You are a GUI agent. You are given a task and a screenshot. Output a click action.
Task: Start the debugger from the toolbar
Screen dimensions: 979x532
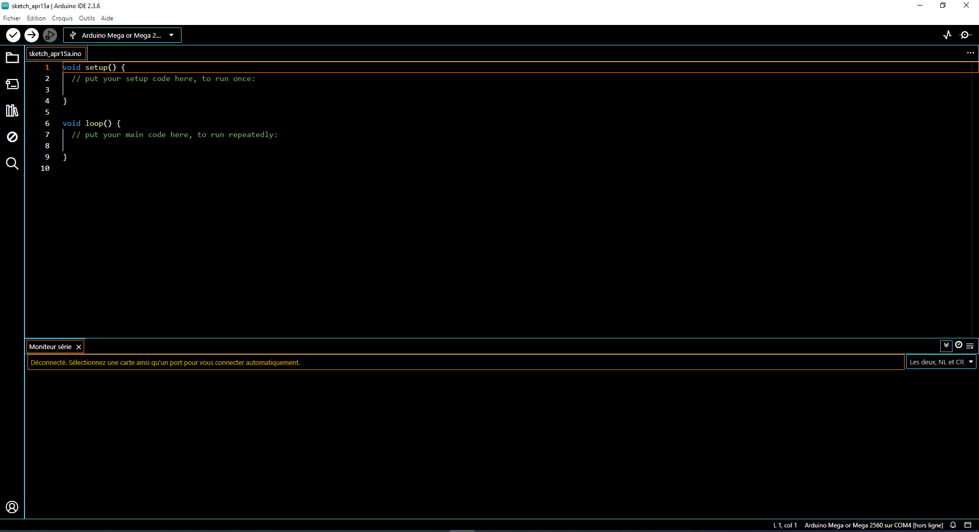[x=49, y=35]
